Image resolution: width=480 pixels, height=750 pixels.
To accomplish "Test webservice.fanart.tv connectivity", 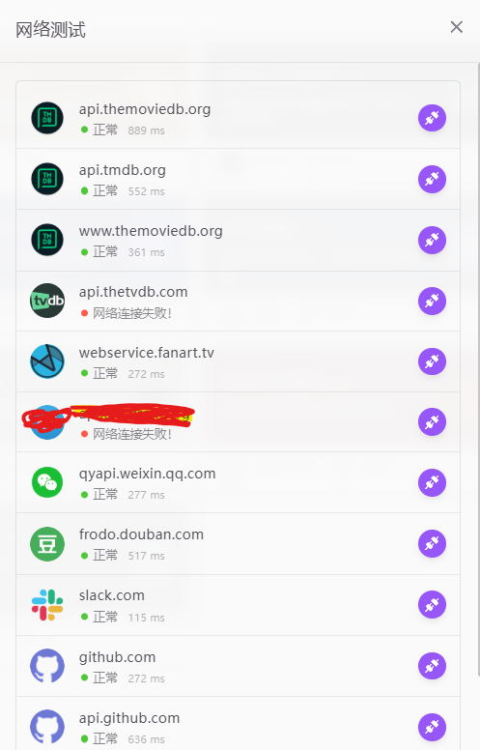I will 432,361.
